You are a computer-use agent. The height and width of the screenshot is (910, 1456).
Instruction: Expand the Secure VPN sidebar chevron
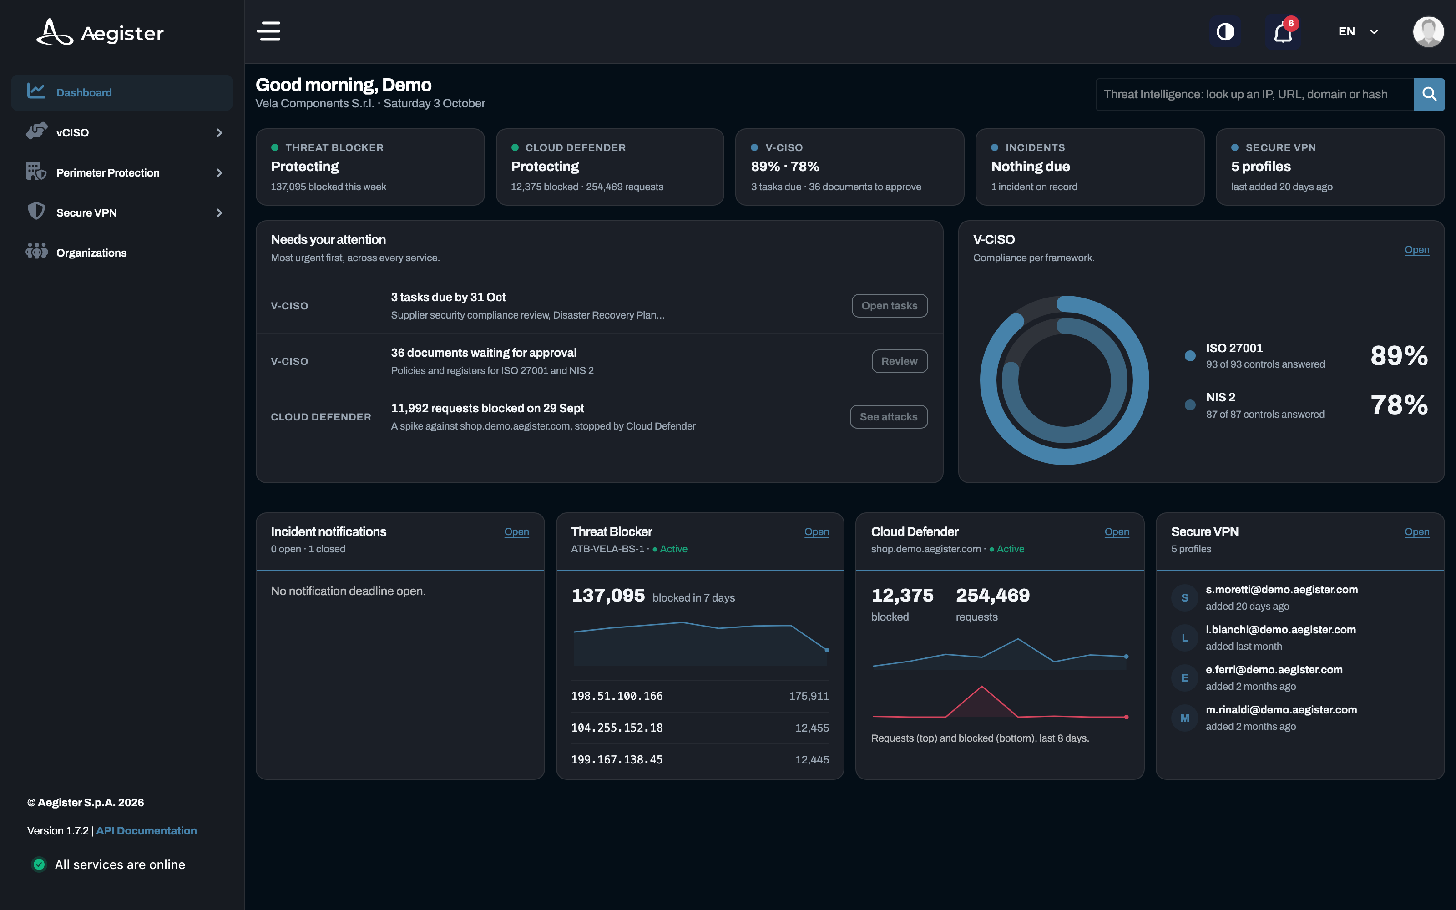click(x=219, y=213)
